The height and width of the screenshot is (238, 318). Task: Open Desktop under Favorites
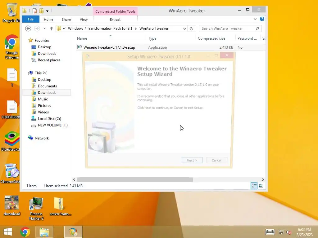click(x=44, y=47)
